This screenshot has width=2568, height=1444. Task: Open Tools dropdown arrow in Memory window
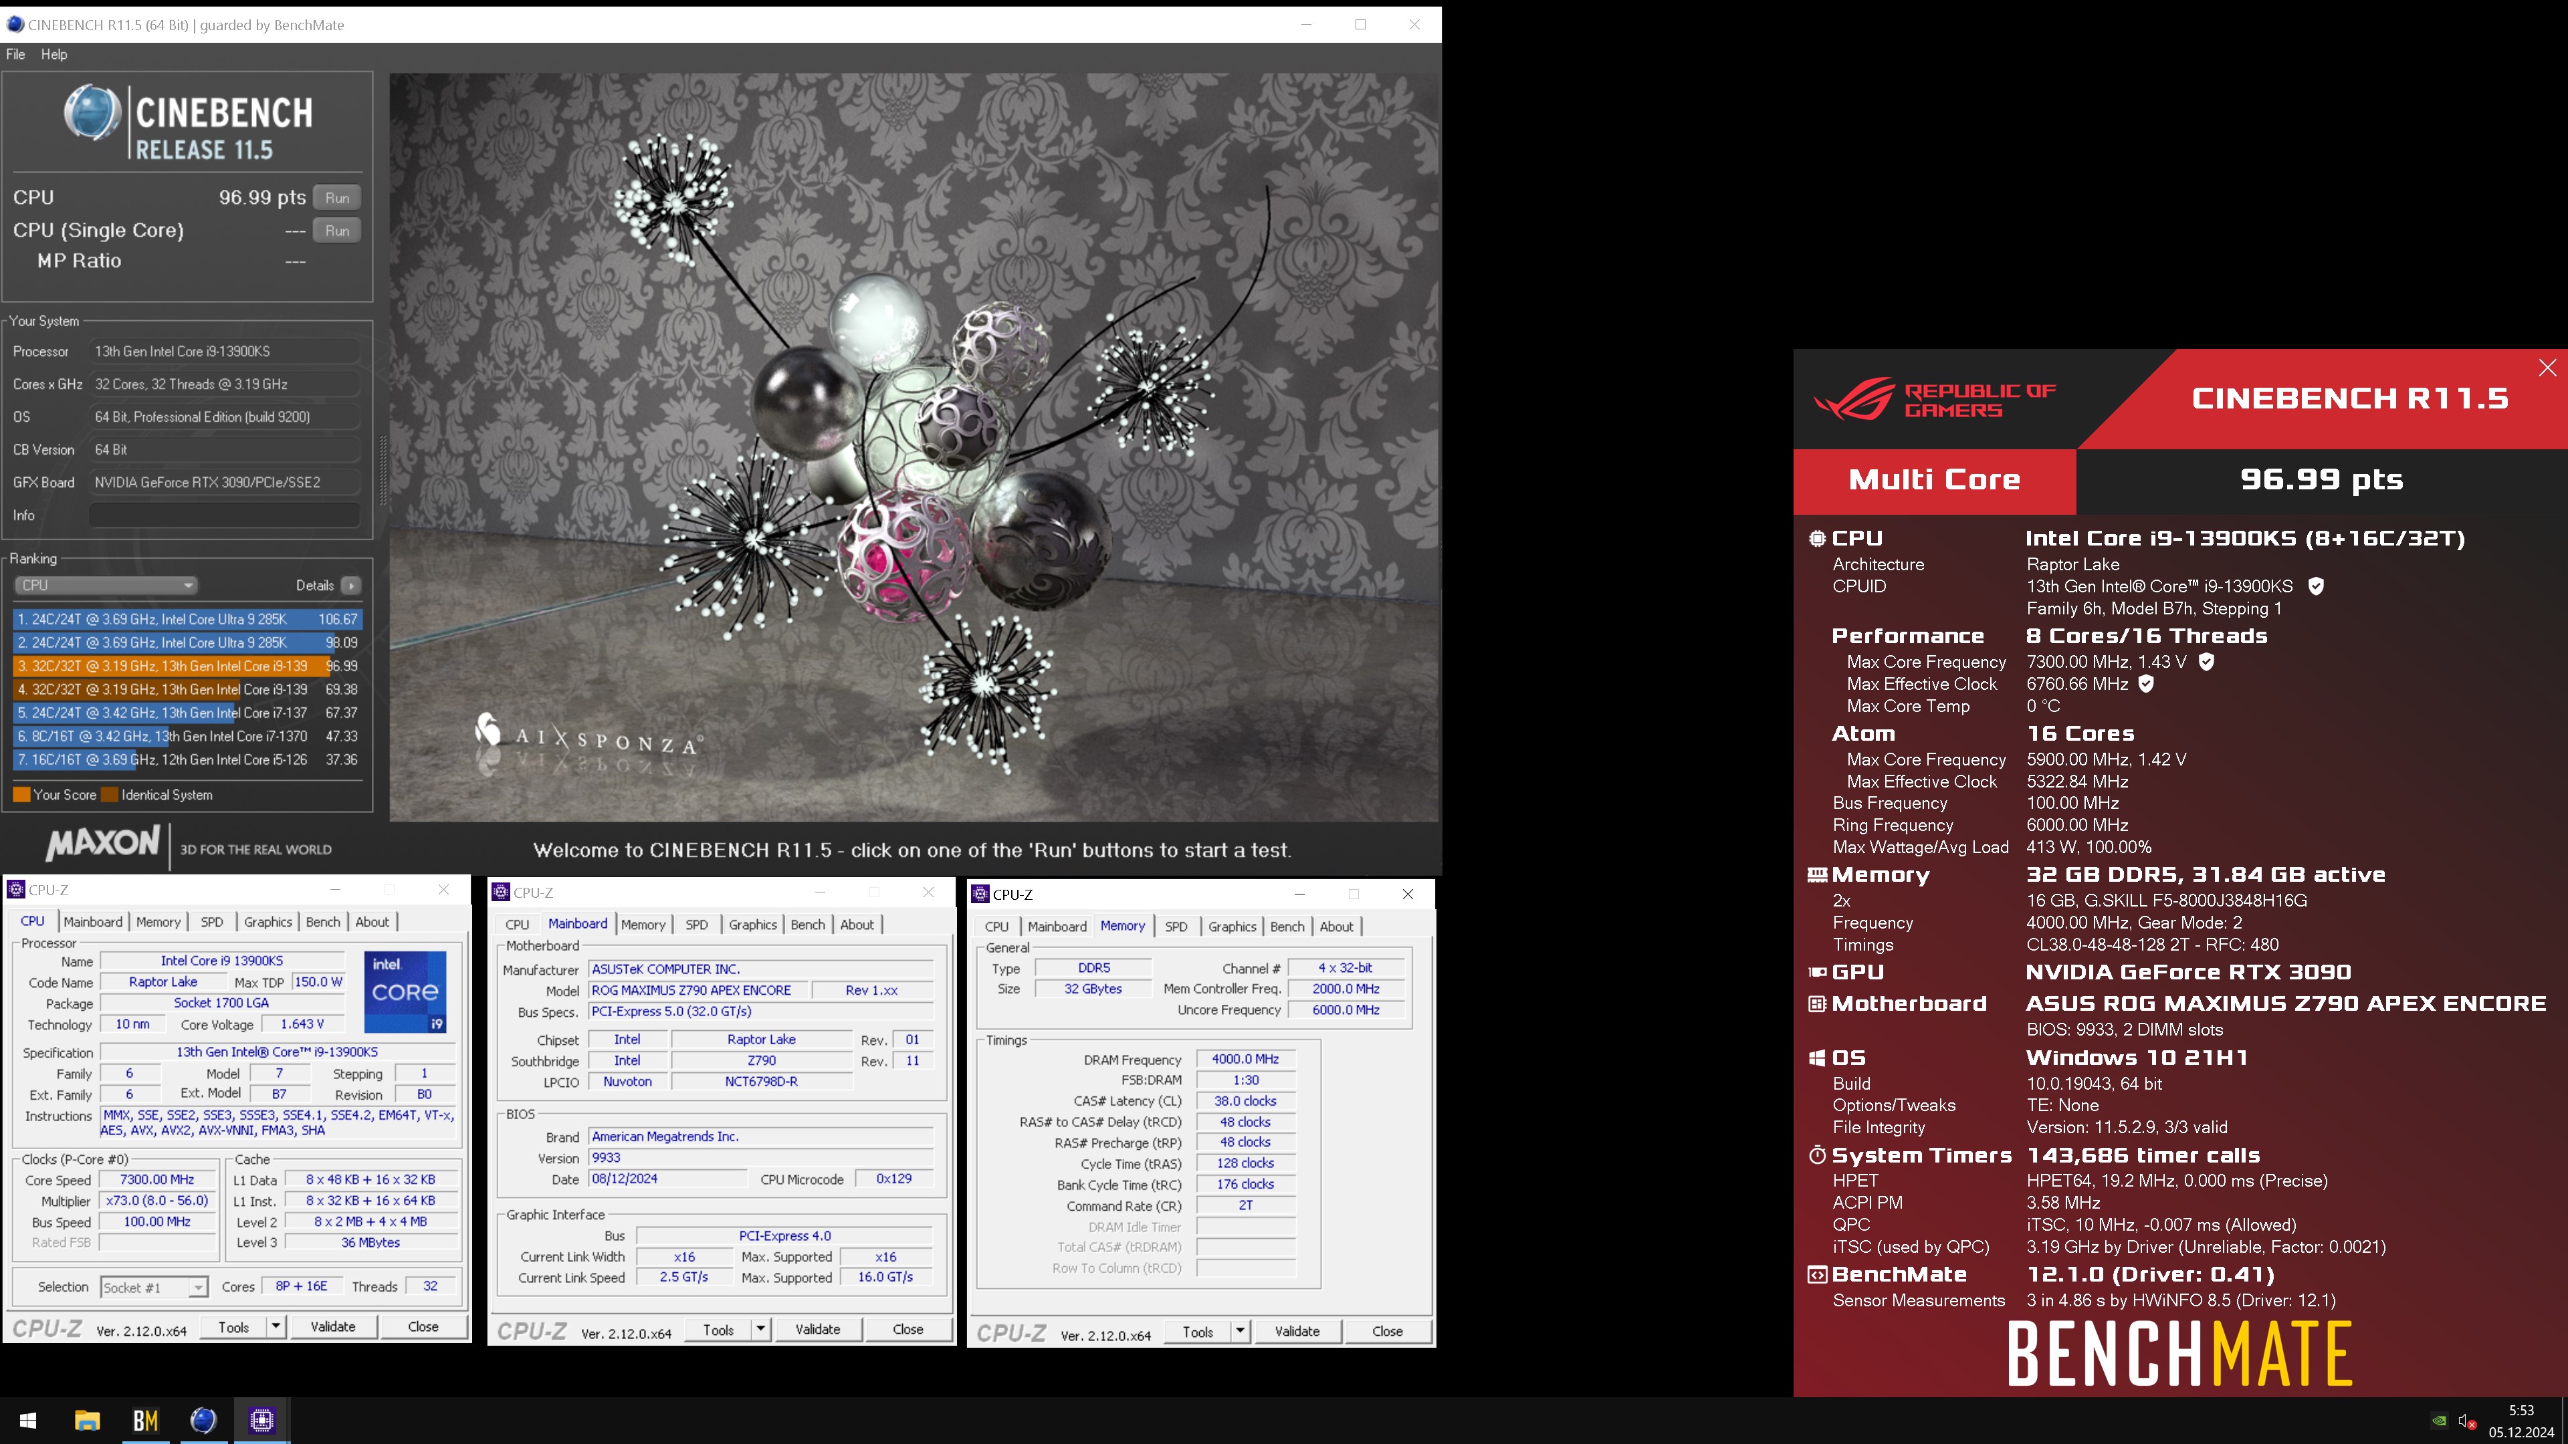coord(1240,1332)
